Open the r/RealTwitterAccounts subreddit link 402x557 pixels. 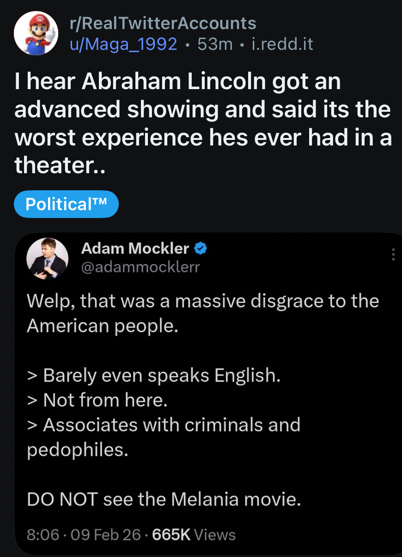coord(162,23)
